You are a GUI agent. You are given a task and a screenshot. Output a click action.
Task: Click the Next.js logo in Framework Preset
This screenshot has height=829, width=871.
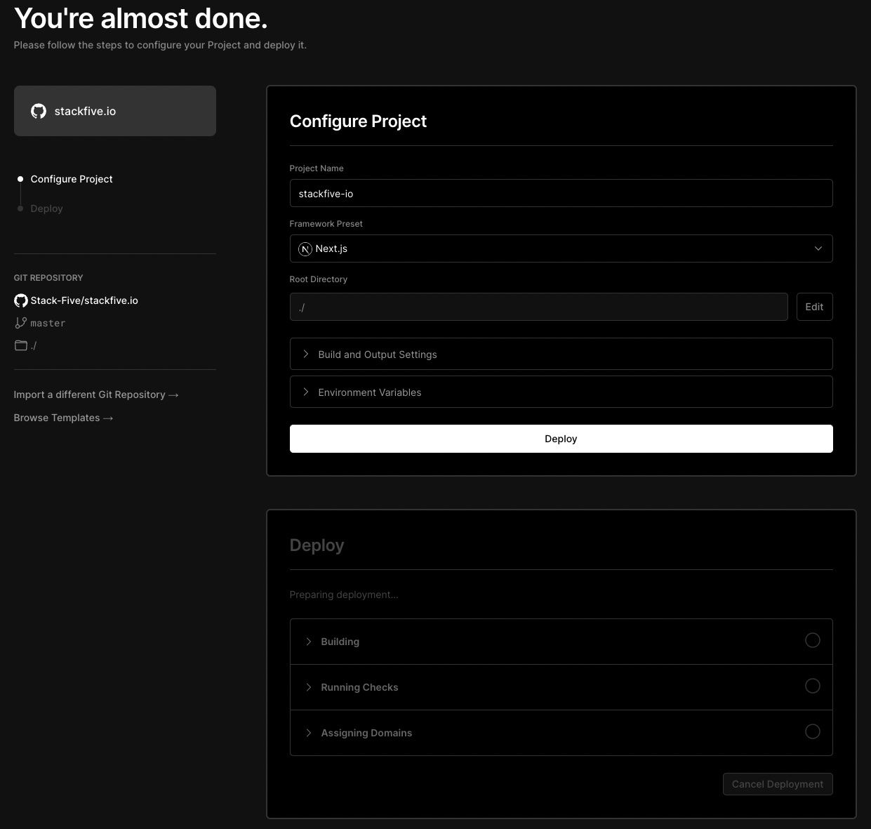305,249
